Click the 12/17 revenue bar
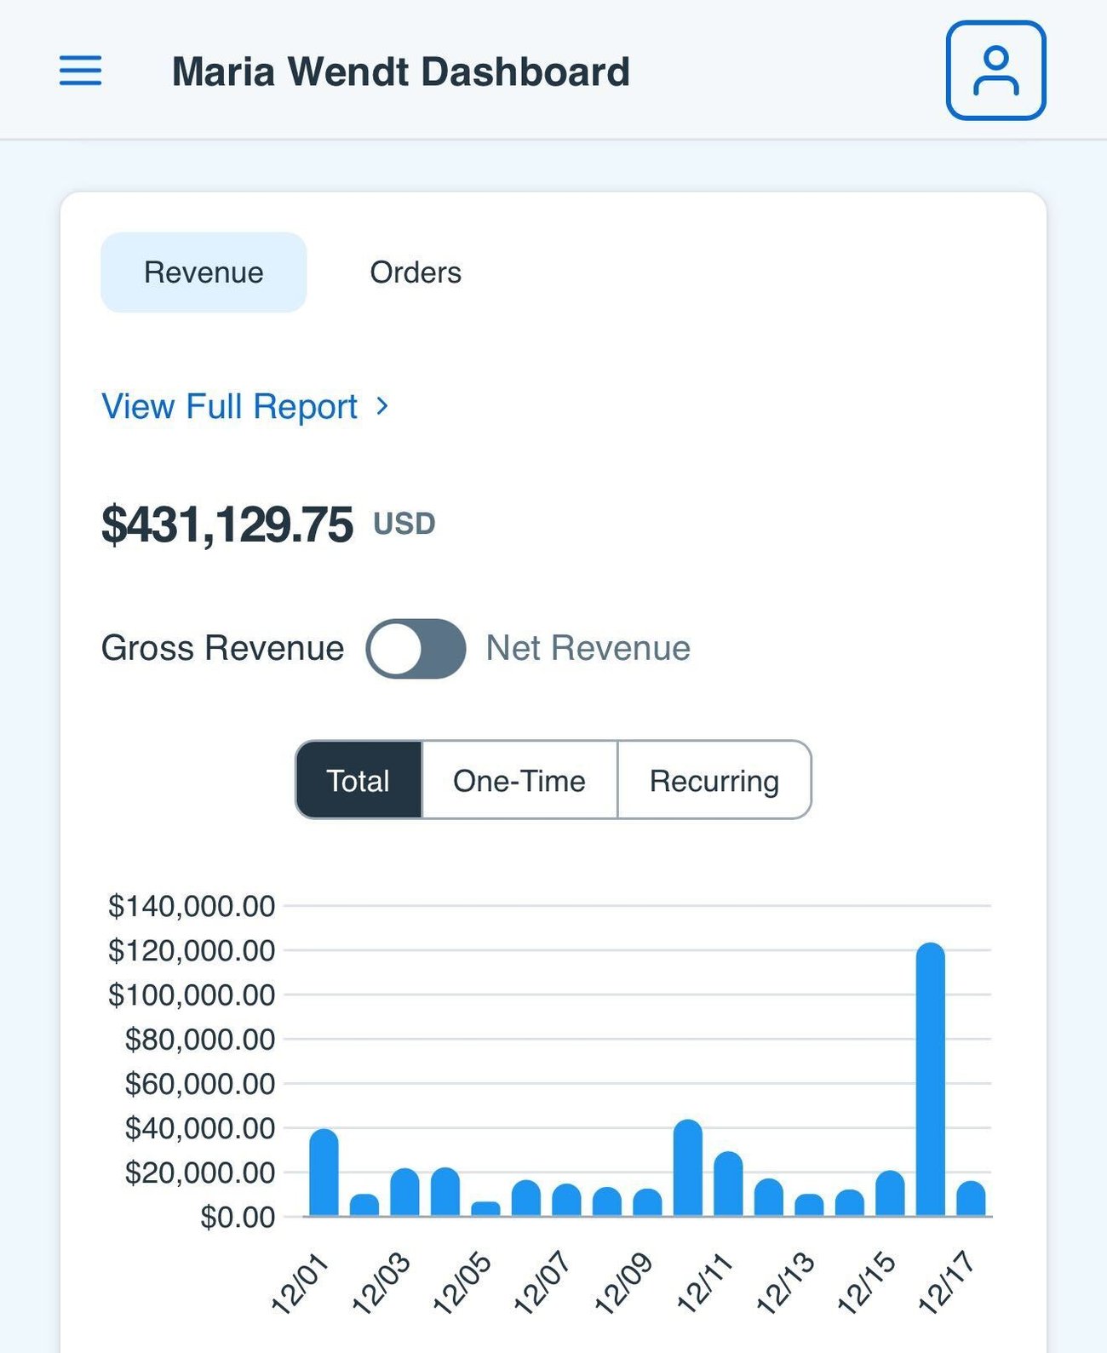 click(971, 1200)
